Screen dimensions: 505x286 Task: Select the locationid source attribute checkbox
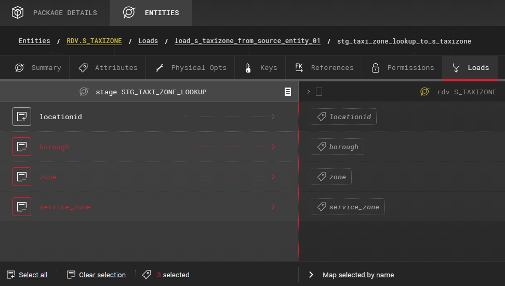click(22, 117)
